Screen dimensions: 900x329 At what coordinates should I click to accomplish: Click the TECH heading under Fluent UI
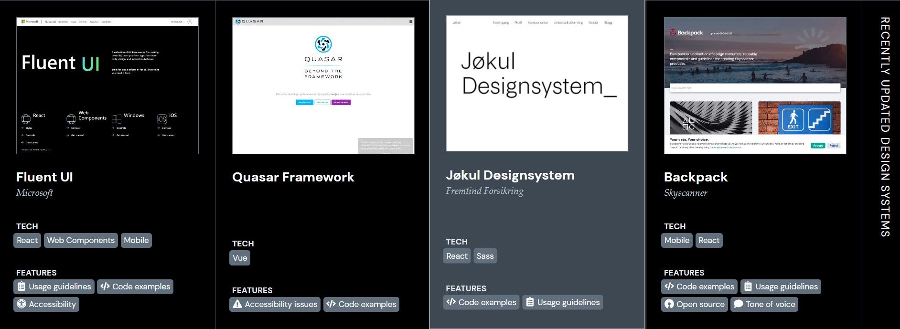pos(27,226)
